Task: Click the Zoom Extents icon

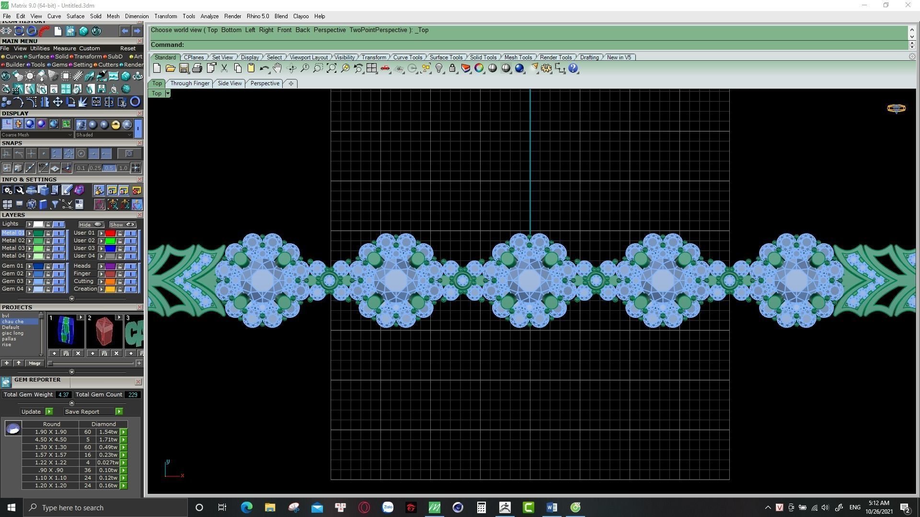Action: tap(331, 68)
